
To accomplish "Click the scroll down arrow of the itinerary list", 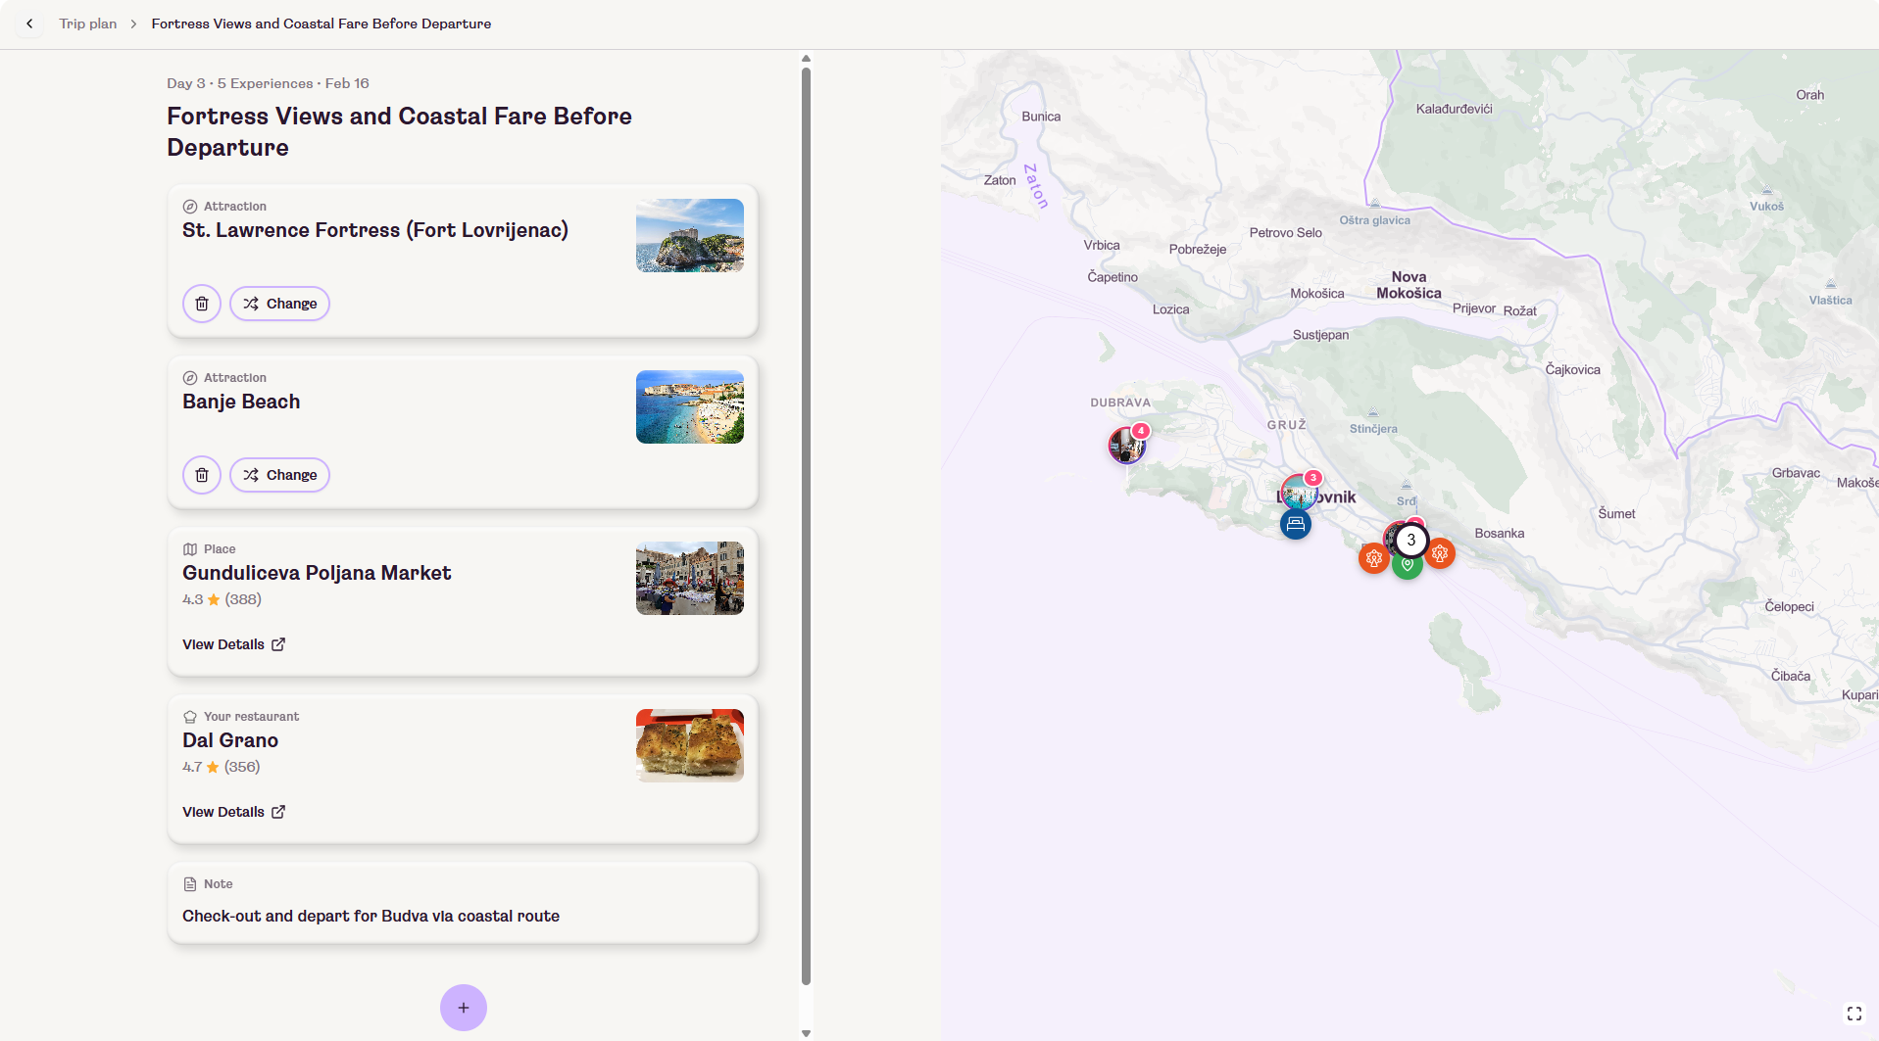I will pyautogui.click(x=806, y=1033).
